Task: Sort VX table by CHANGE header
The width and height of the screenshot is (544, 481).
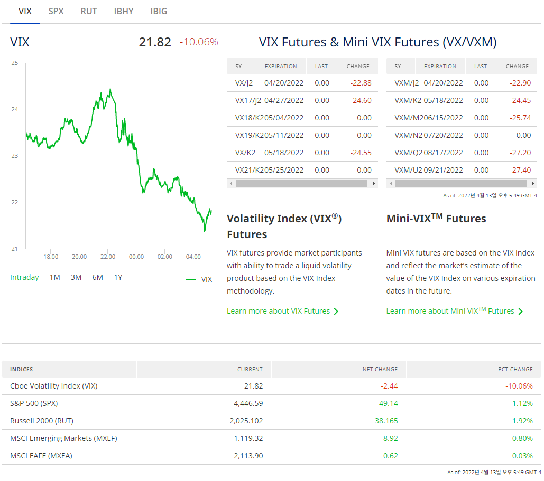Action: pos(358,66)
